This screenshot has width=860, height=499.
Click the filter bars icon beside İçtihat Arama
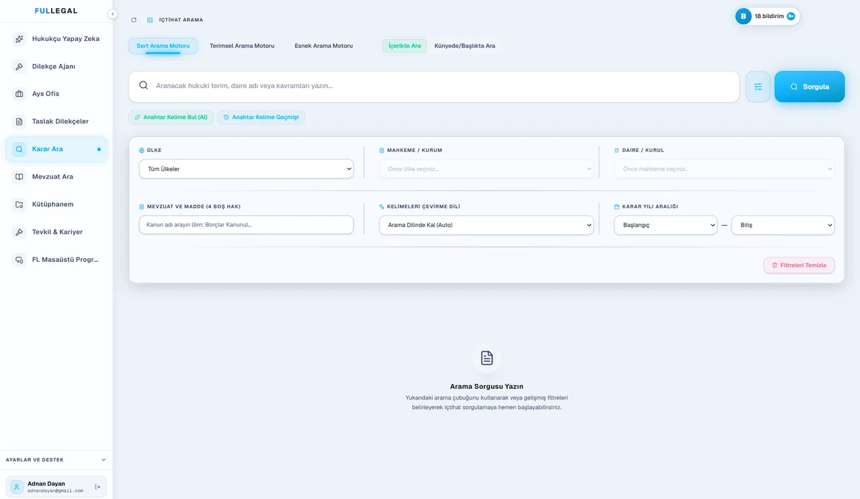point(150,20)
